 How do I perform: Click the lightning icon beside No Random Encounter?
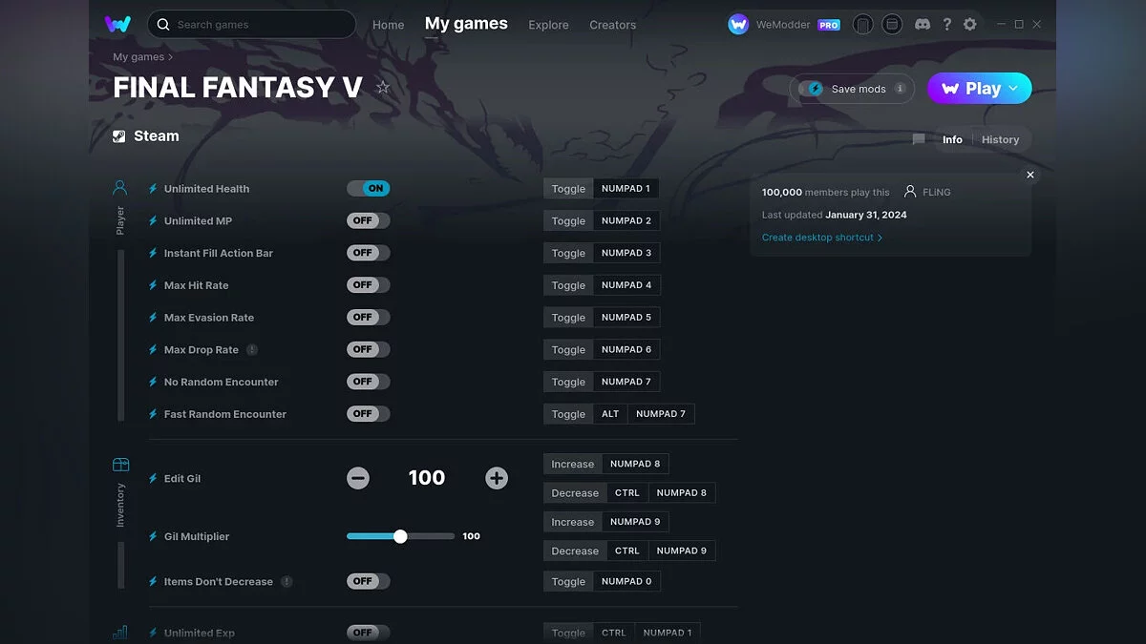pyautogui.click(x=153, y=383)
